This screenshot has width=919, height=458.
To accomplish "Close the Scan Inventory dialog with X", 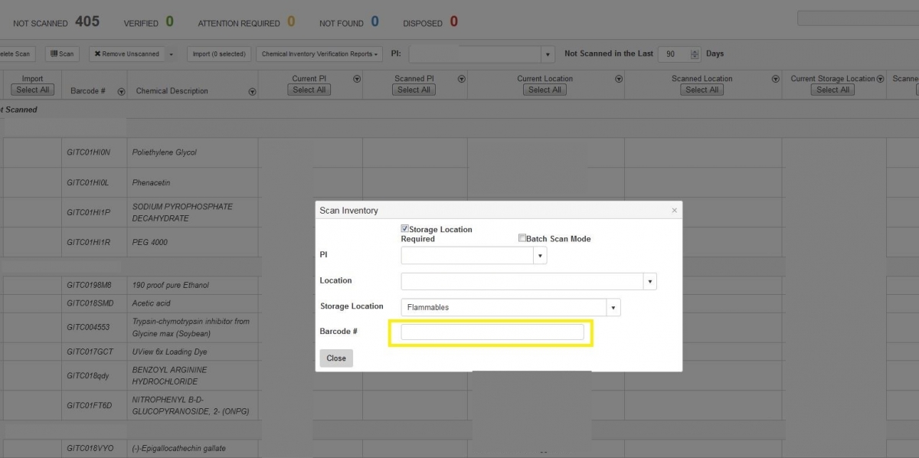I will tap(674, 211).
